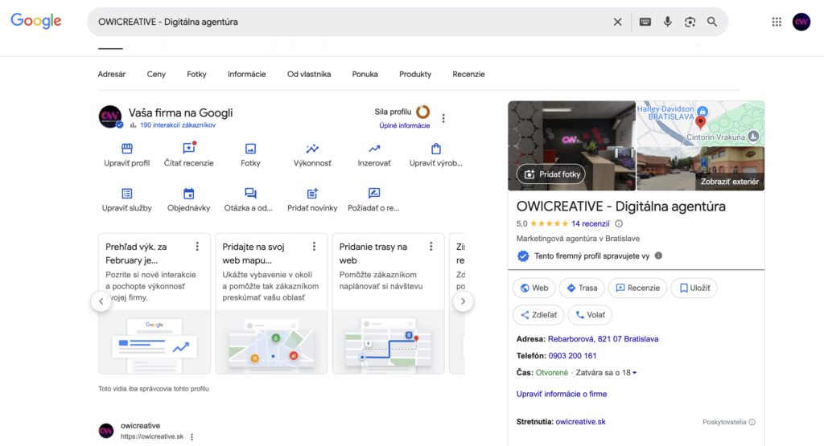The height and width of the screenshot is (446, 824).
Task: Open Objednávky bookings action
Action: [188, 200]
